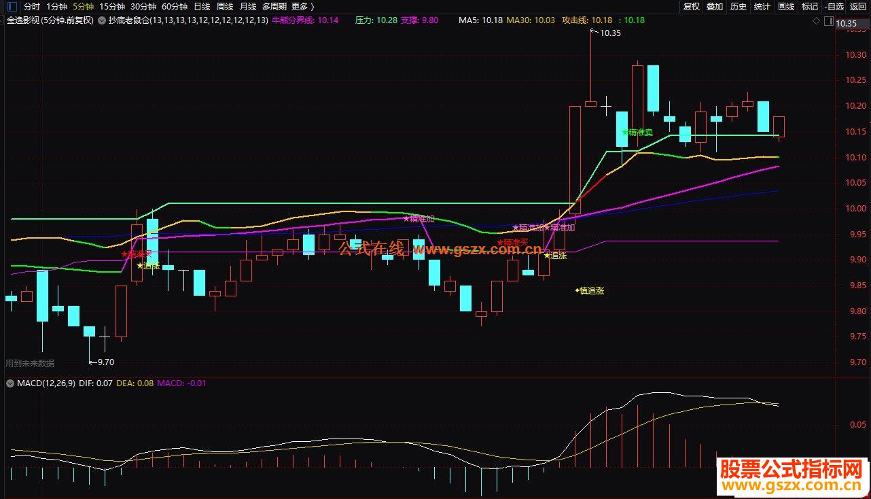Switch to 日线 daily chart
The height and width of the screenshot is (499, 871).
click(202, 7)
